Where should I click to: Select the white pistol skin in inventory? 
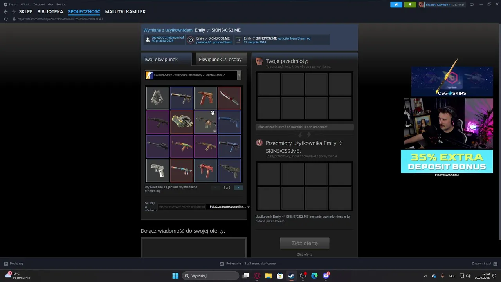158,170
